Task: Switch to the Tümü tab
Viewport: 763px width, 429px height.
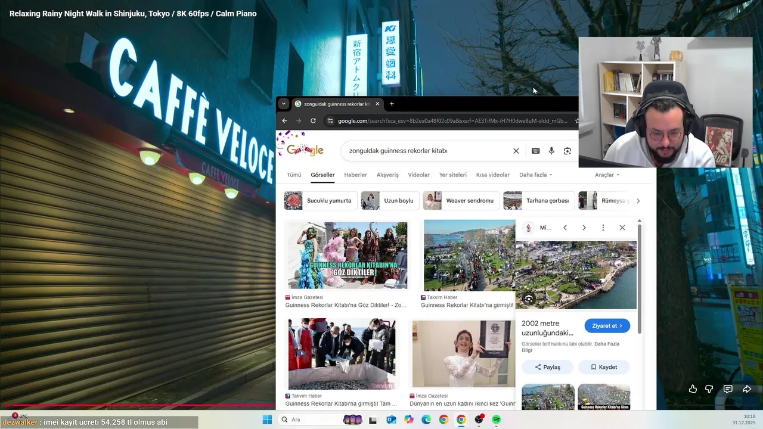Action: (294, 175)
